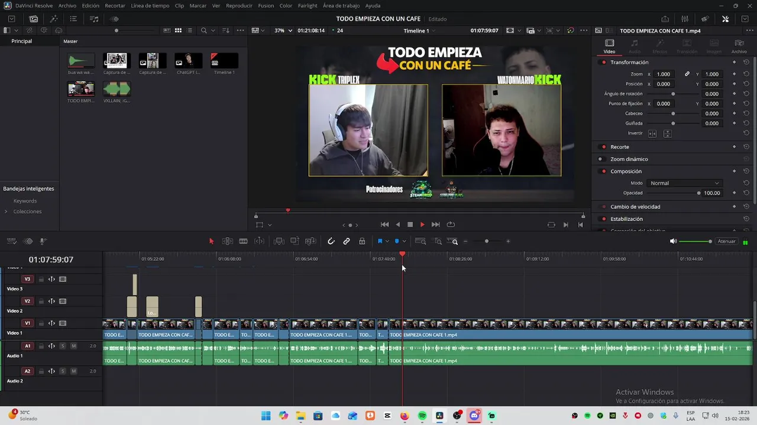Expand the Colecciones tree item

click(x=6, y=211)
